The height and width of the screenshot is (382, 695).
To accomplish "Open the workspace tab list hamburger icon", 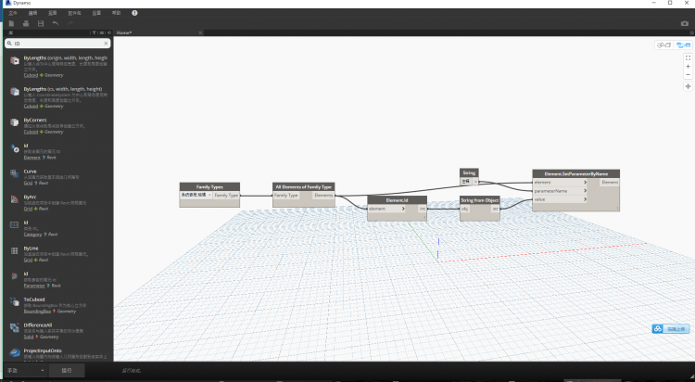I will [x=691, y=32].
